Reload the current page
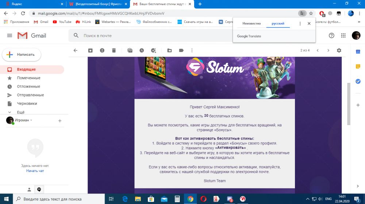Viewport: 365px width, 204px height. [23, 13]
